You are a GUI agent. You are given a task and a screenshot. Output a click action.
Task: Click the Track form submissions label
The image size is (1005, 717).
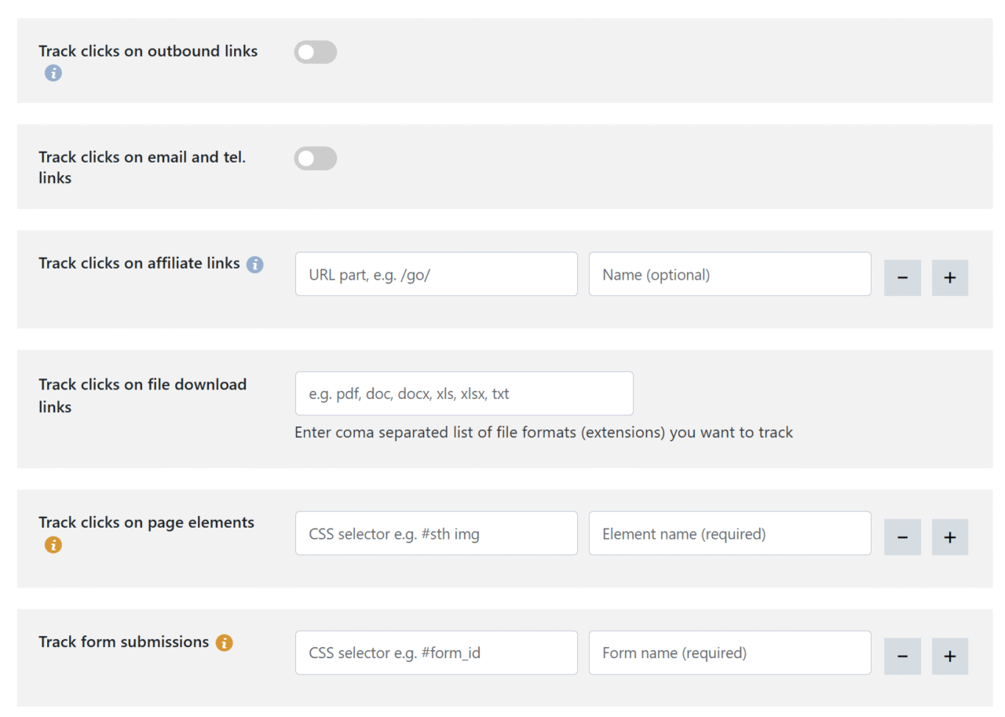pyautogui.click(x=124, y=642)
